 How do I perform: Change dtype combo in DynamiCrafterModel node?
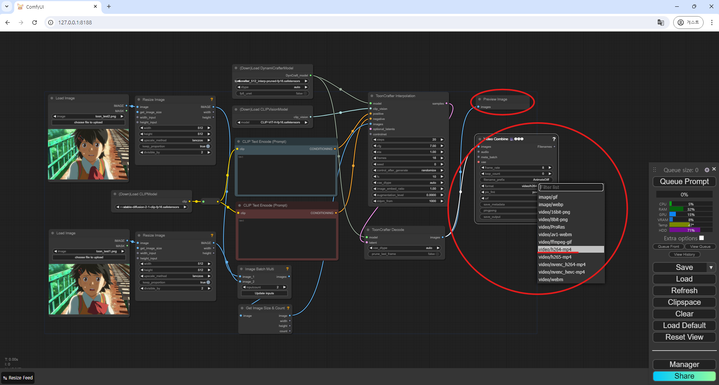[272, 87]
